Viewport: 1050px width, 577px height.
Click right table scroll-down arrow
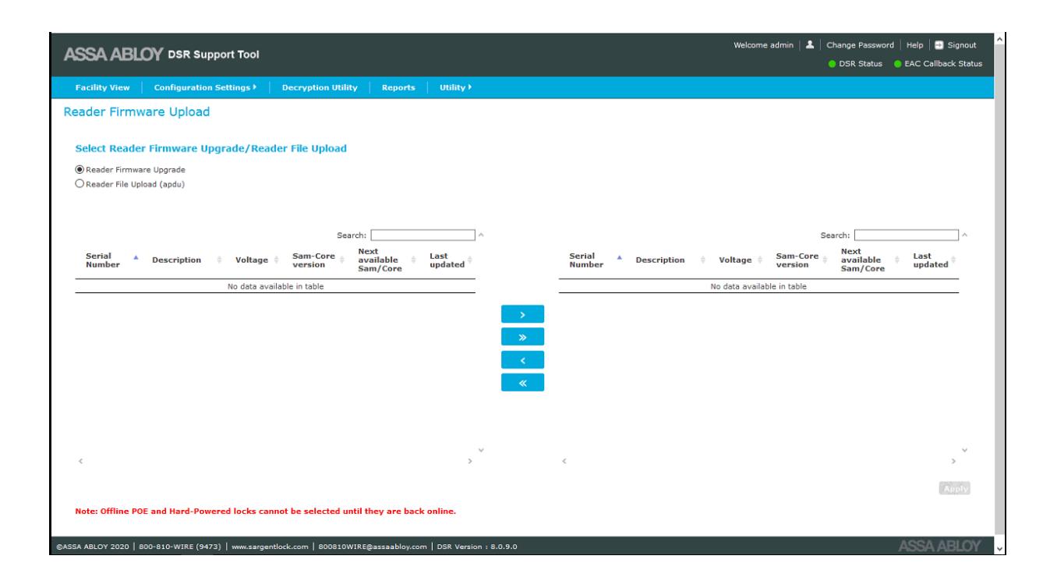965,450
